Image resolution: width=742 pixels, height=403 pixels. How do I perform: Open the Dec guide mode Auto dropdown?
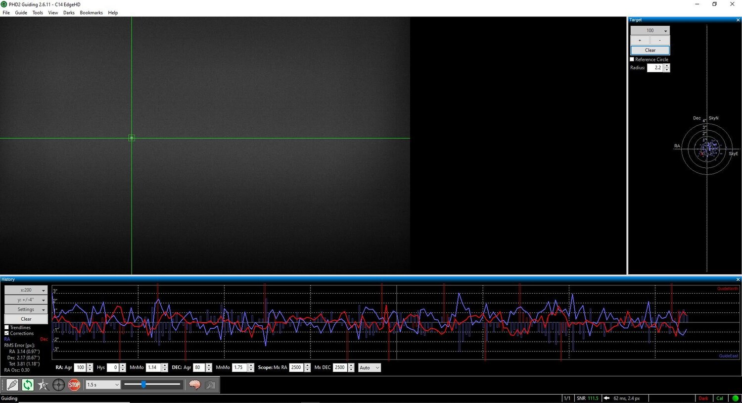click(369, 368)
